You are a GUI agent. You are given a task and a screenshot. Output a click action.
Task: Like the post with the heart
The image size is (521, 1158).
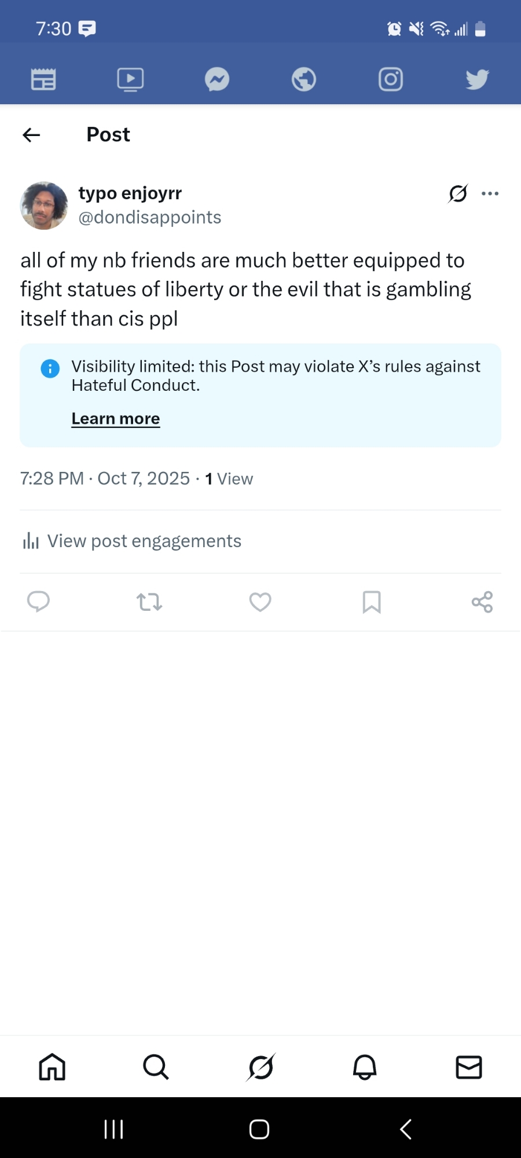[x=260, y=602]
